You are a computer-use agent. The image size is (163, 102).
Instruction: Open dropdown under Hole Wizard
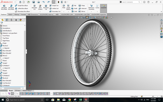(x=40, y=11)
